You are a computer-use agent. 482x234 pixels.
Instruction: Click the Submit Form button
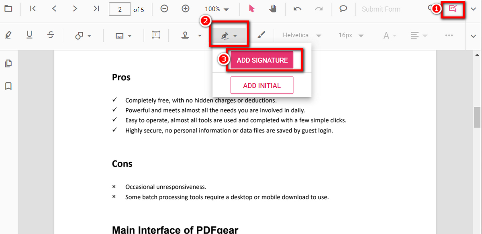pos(381,9)
